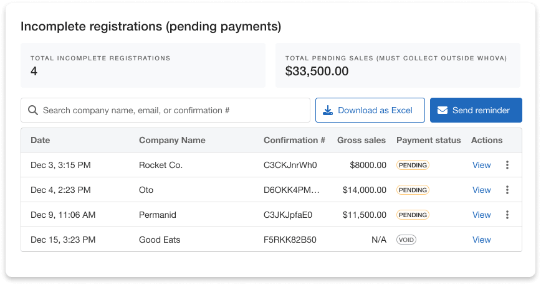Click the VOID badge on Good Eats
Viewport: 541px width, 285px height.
point(406,240)
